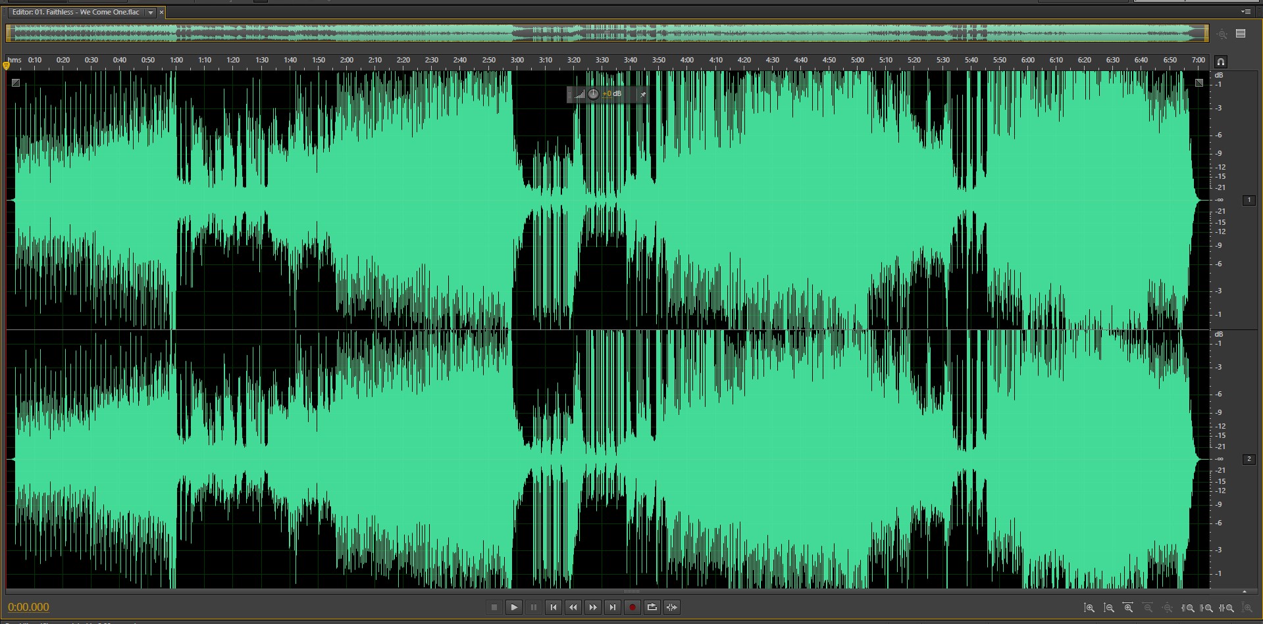
Task: Click the 0:00.000 timecode display
Action: pos(28,607)
